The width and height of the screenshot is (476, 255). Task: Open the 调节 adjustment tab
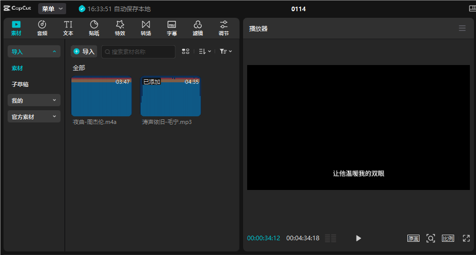(224, 28)
